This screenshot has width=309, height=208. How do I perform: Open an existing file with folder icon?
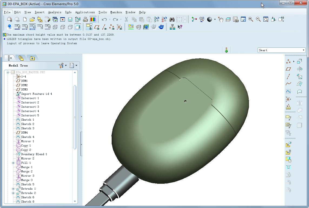32,19
